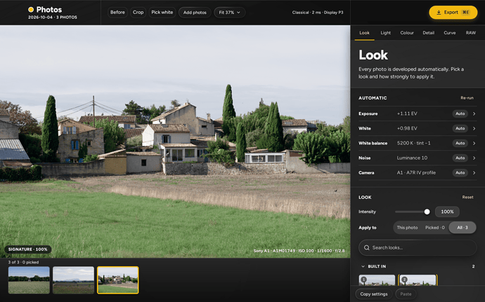The image size is (485, 302).
Task: Open Exposure details chevron arrow
Action: (x=474, y=114)
